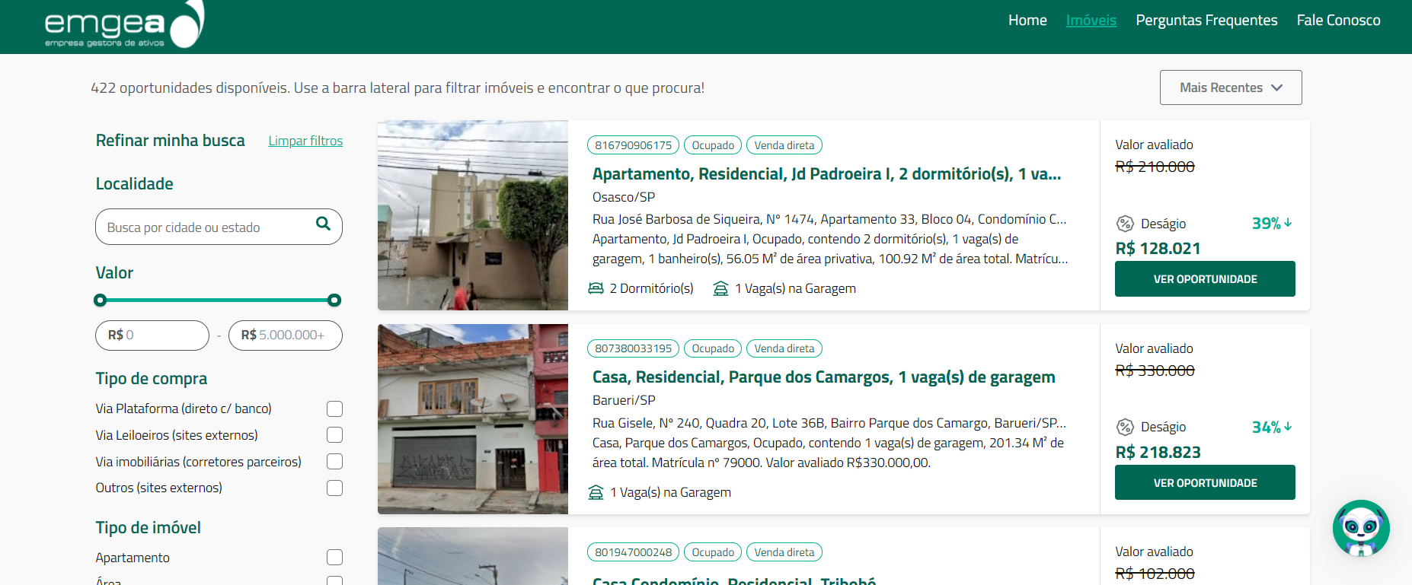This screenshot has height=585, width=1412.
Task: Open the Mais Recentes sort dropdown
Action: 1231,87
